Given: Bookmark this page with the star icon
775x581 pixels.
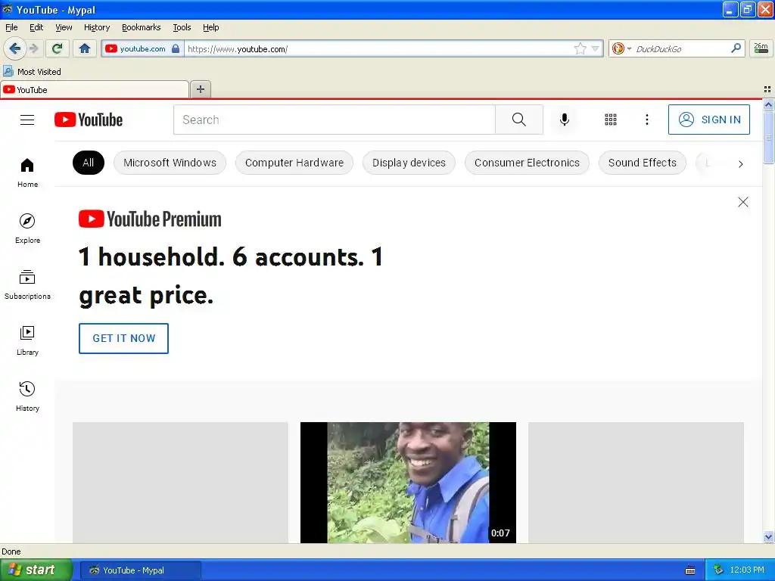Looking at the screenshot, I should pyautogui.click(x=580, y=48).
